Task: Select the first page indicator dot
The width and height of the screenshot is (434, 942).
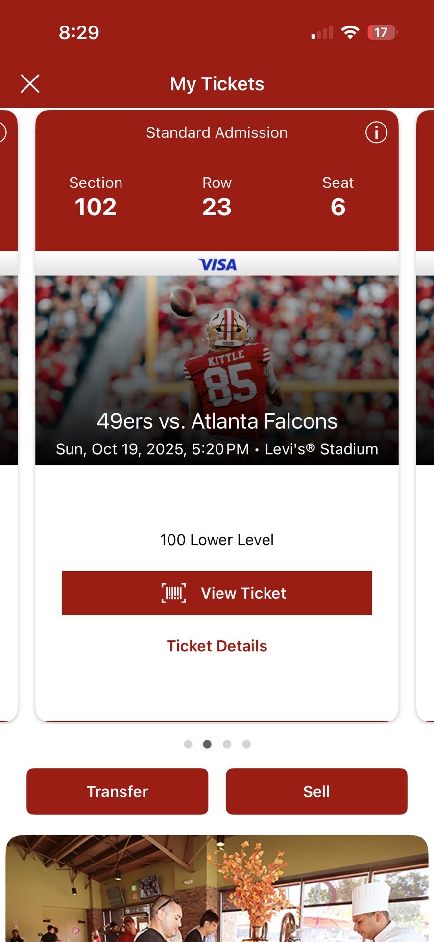Action: 188,744
